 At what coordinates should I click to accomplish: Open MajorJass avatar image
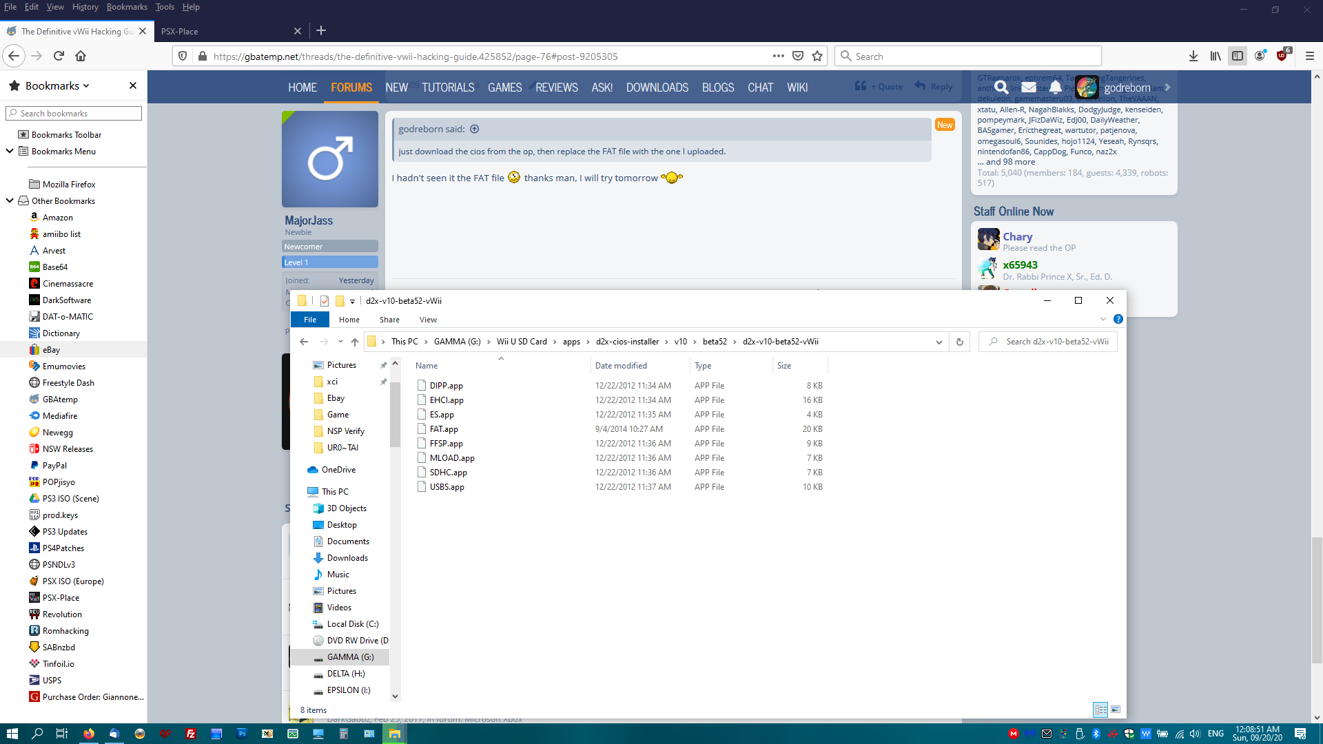pos(329,159)
